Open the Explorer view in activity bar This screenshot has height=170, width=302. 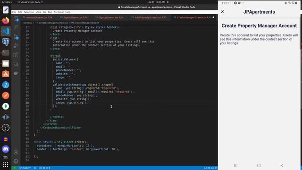tap(16, 19)
